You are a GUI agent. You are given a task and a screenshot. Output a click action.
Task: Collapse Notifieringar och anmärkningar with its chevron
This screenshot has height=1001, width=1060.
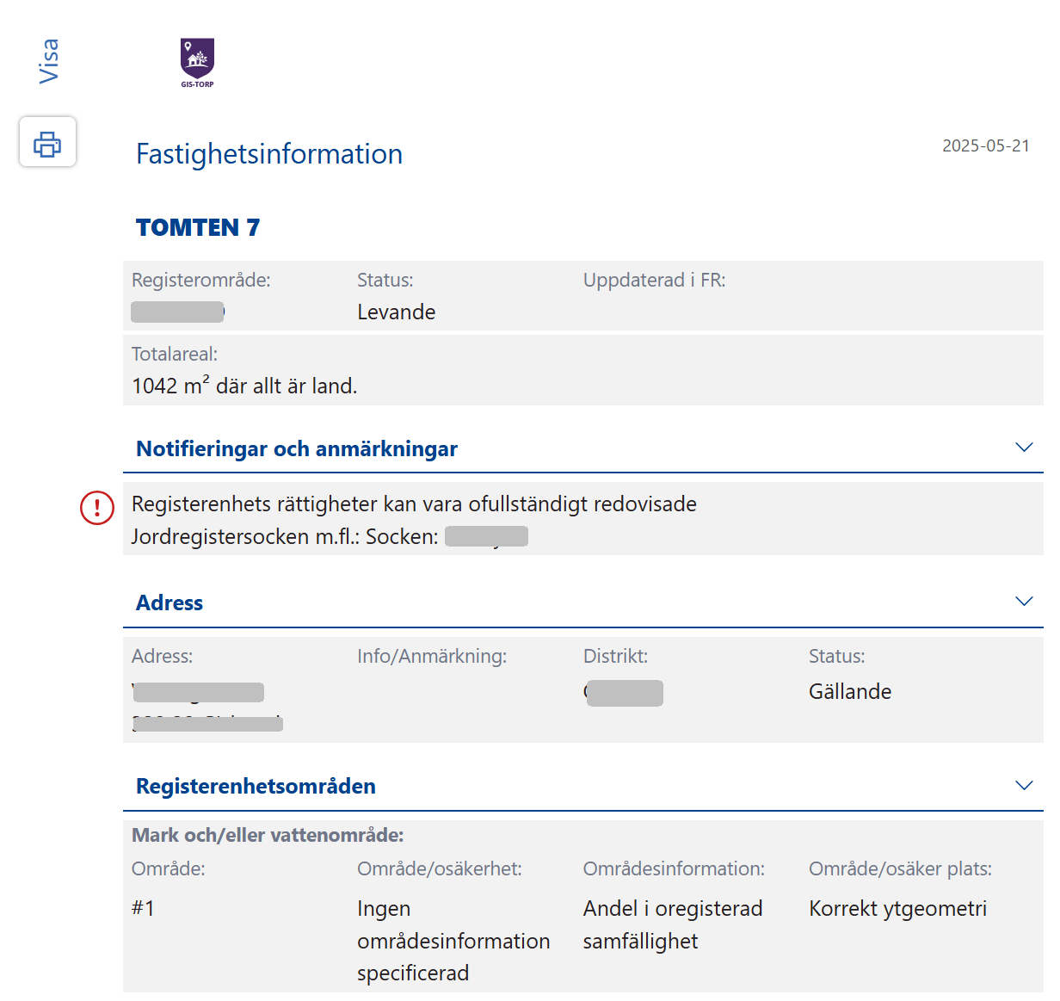[1024, 448]
